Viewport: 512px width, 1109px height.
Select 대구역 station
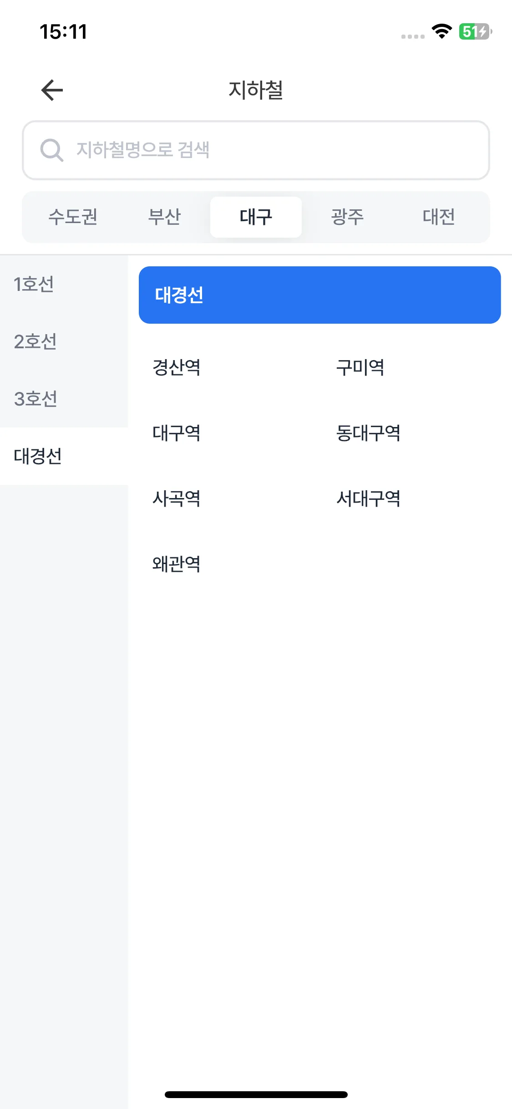pos(177,433)
